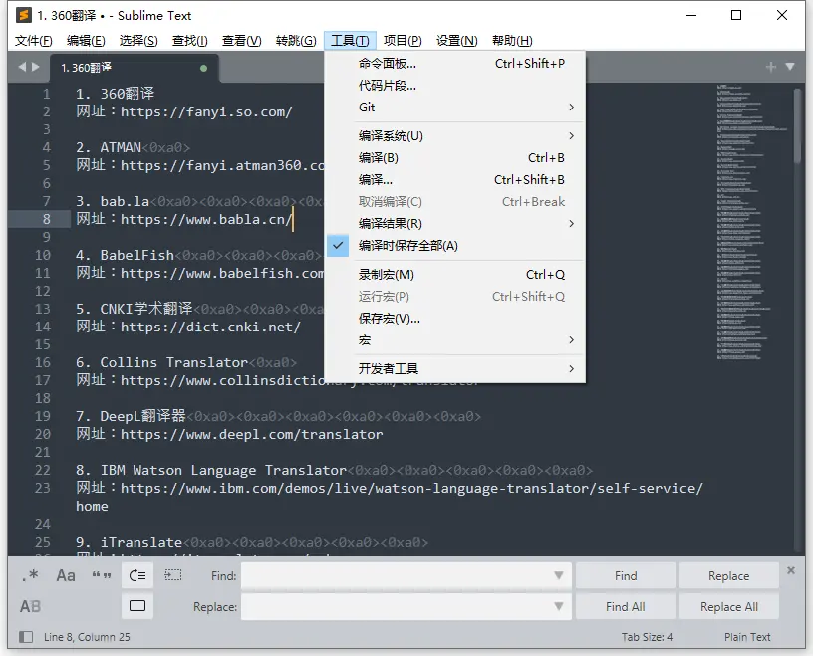Open 文件(F) menu
Image resolution: width=813 pixels, height=656 pixels.
(x=33, y=41)
